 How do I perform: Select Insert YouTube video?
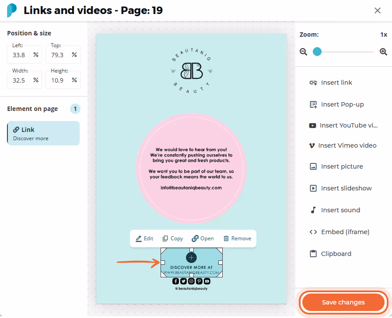click(343, 125)
